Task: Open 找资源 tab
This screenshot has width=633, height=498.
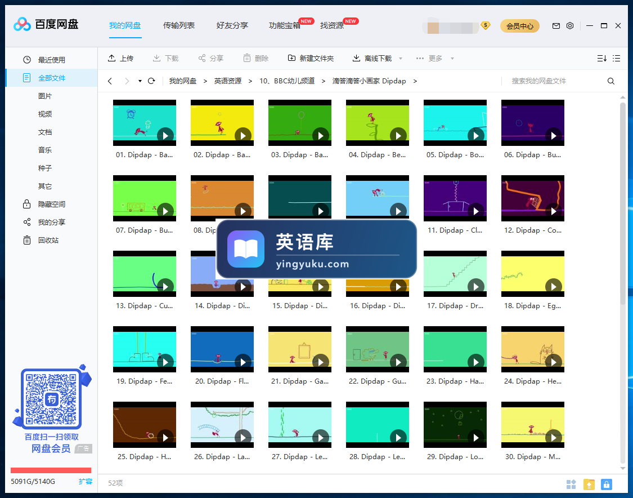Action: [332, 25]
